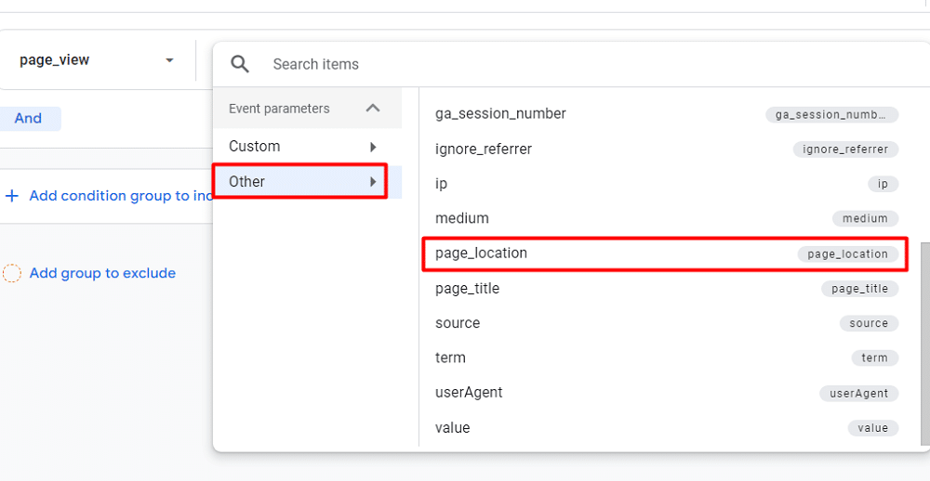Image resolution: width=930 pixels, height=481 pixels.
Task: Select ga_session_number from the list
Action: pyautogui.click(x=500, y=114)
